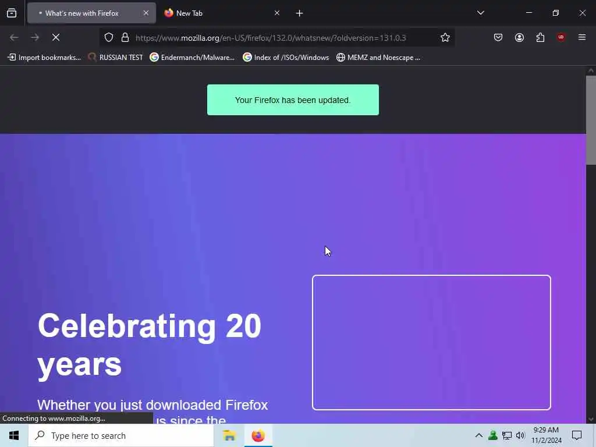Click the page vertical scrollbar thumb
Image resolution: width=596 pixels, height=447 pixels.
click(x=591, y=120)
